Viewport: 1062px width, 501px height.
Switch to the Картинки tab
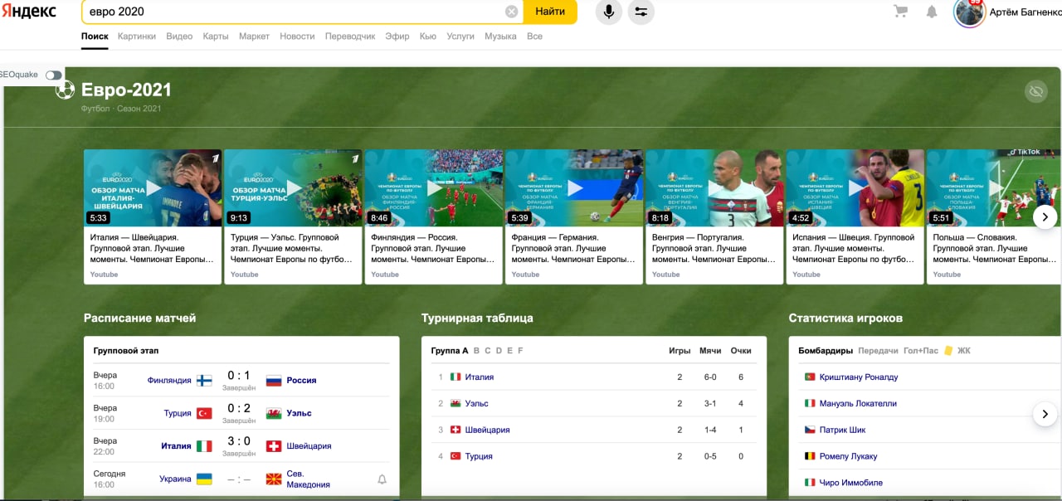137,36
